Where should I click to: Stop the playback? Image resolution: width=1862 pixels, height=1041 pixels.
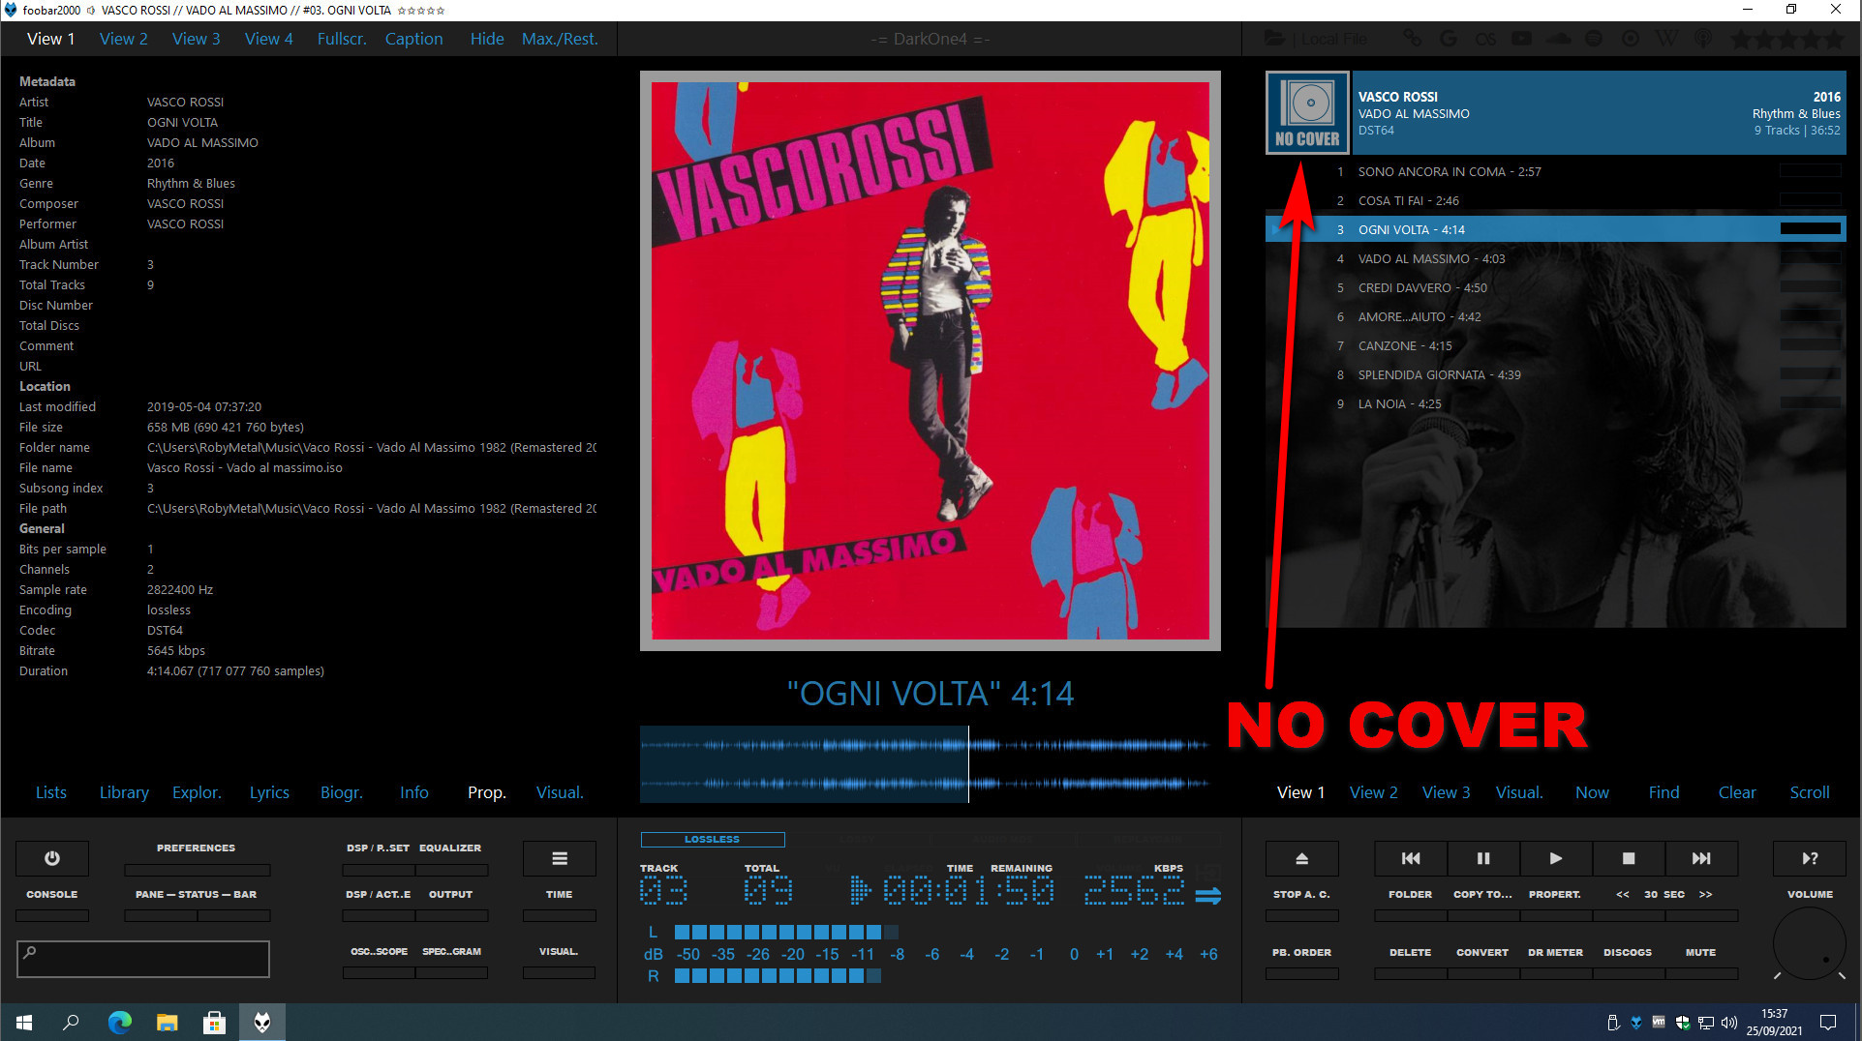click(x=1629, y=858)
